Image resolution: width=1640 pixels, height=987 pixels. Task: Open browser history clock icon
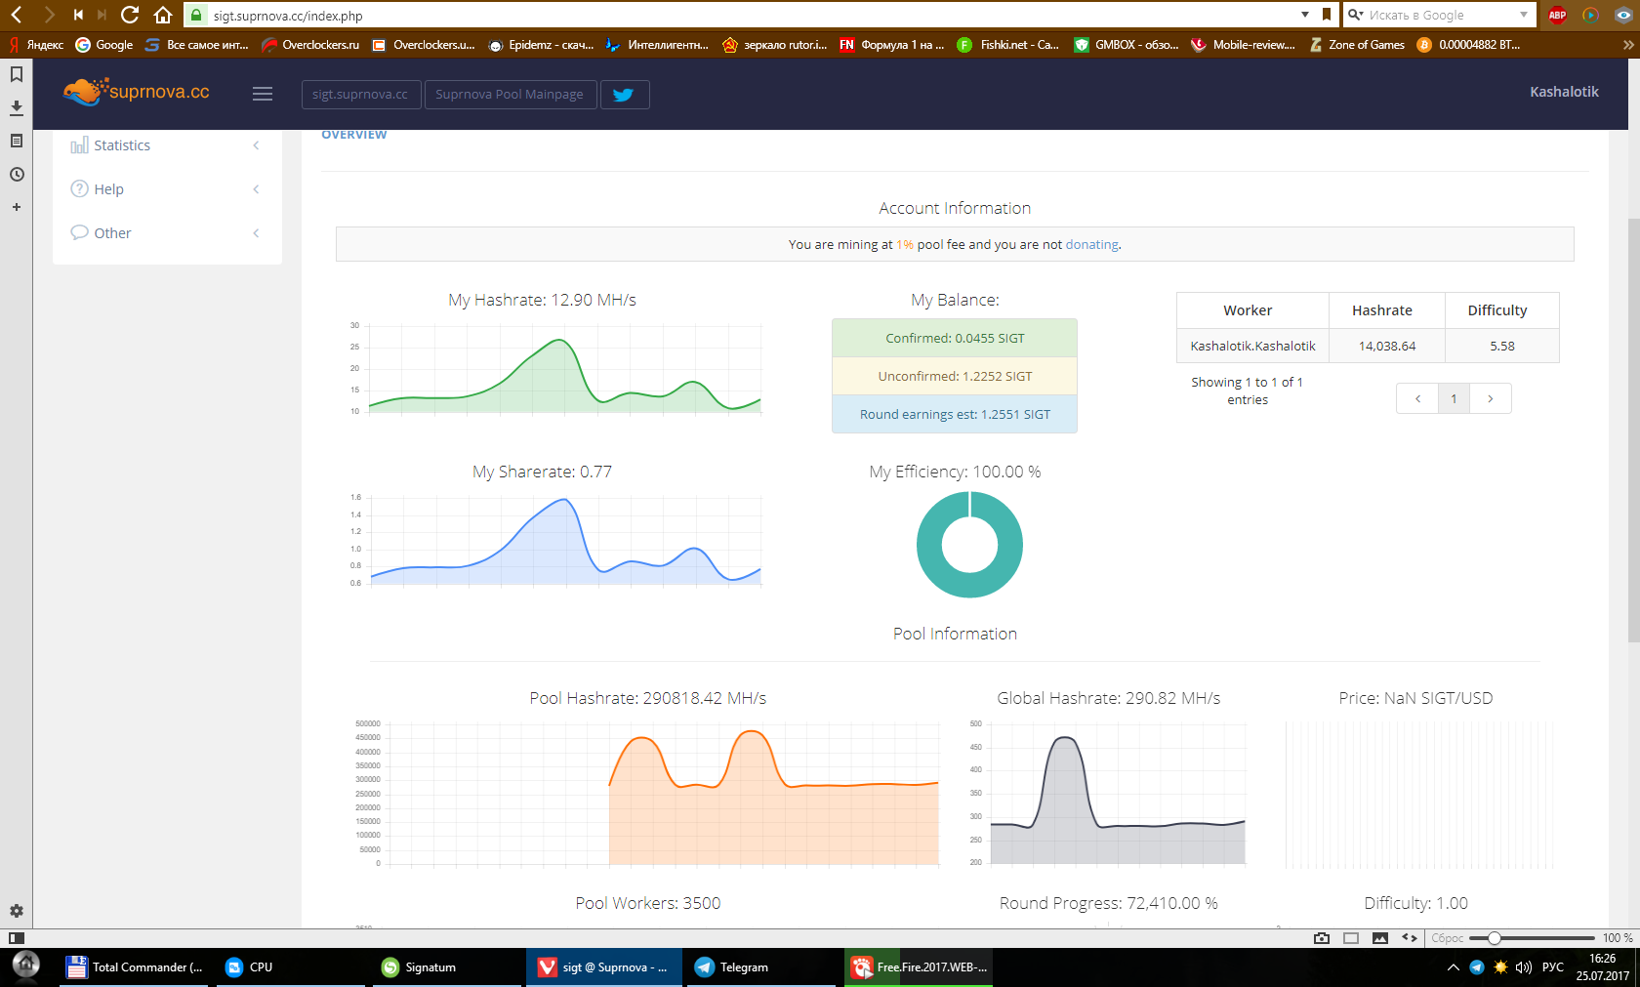[x=17, y=175]
